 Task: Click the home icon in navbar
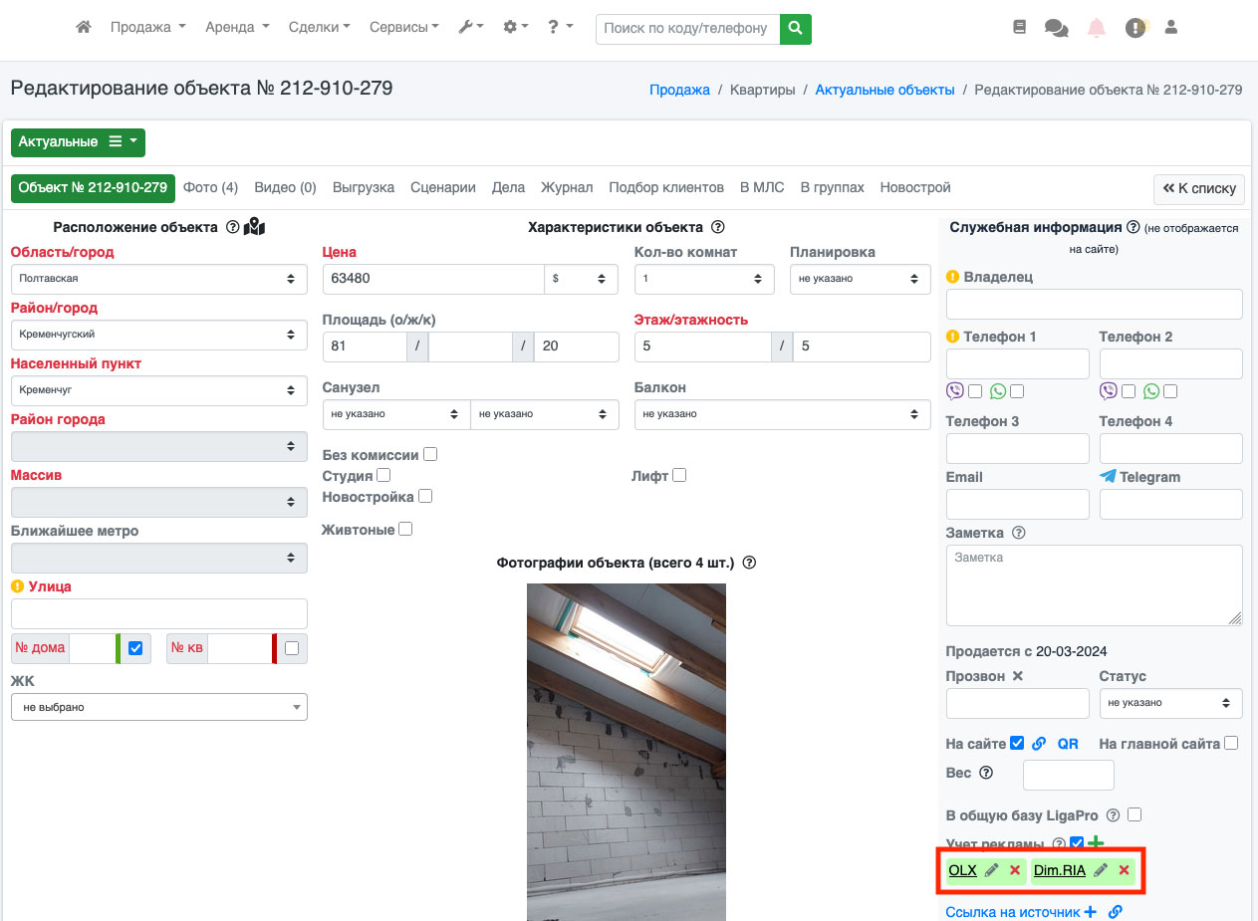point(84,28)
